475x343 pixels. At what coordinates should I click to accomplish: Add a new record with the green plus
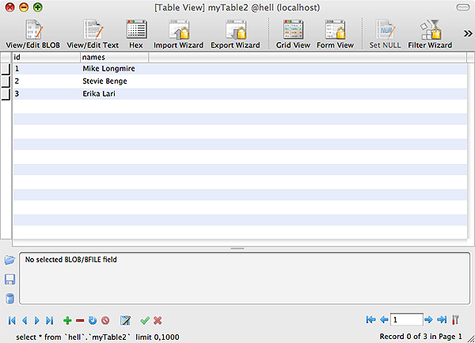point(67,320)
